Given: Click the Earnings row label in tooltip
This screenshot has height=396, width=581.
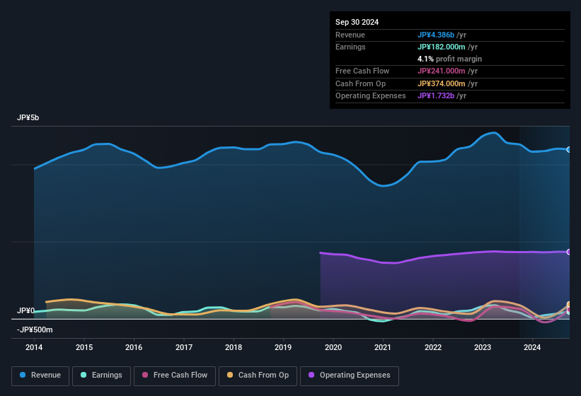Looking at the screenshot, I should click(350, 47).
